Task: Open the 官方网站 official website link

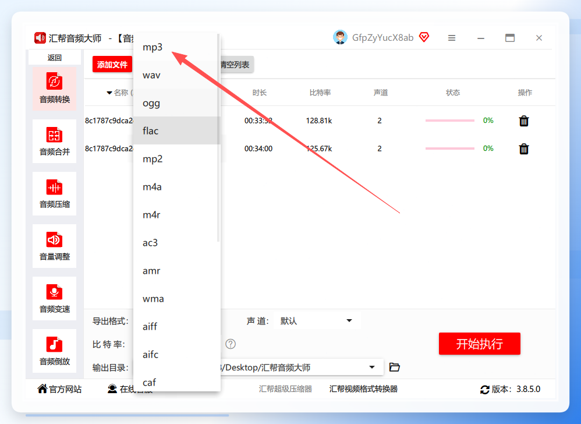Action: (65, 389)
